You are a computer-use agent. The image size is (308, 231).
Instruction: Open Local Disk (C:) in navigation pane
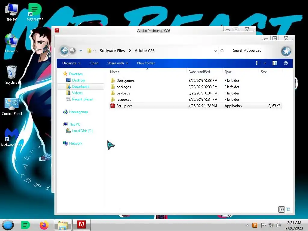[x=82, y=131]
